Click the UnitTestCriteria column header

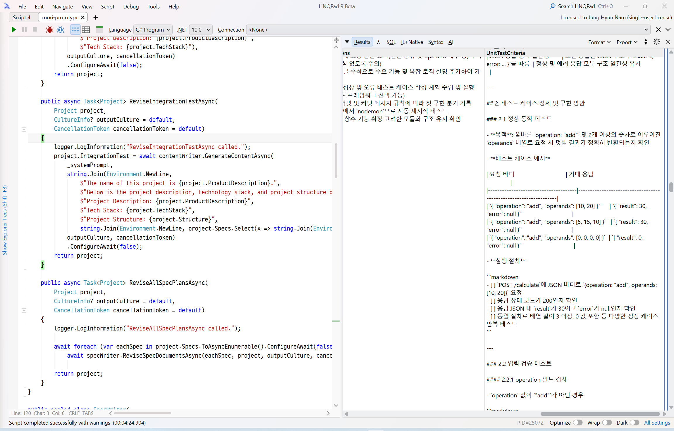[505, 53]
